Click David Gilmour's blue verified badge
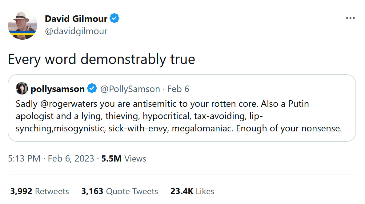Screen dimensions: 365x204 point(115,18)
